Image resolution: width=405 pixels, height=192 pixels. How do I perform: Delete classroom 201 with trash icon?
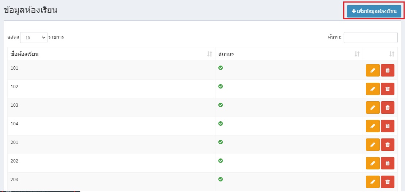pyautogui.click(x=387, y=145)
